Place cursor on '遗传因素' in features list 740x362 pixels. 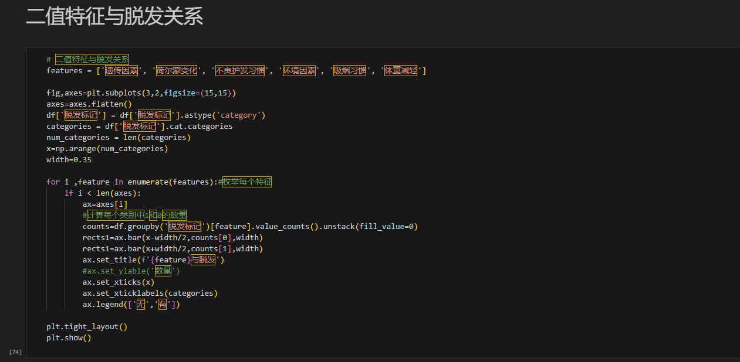click(x=121, y=70)
